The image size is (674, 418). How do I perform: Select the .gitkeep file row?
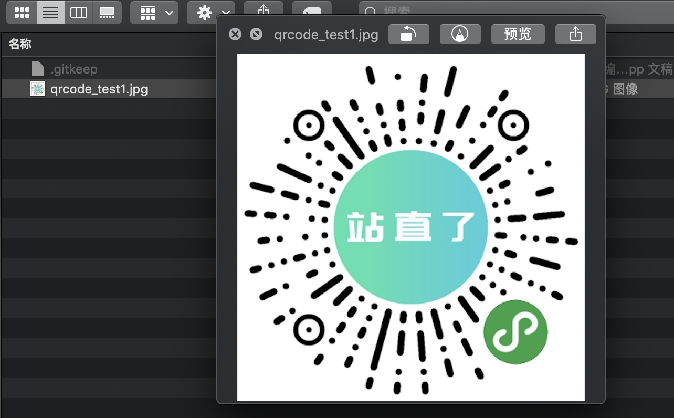[x=109, y=69]
